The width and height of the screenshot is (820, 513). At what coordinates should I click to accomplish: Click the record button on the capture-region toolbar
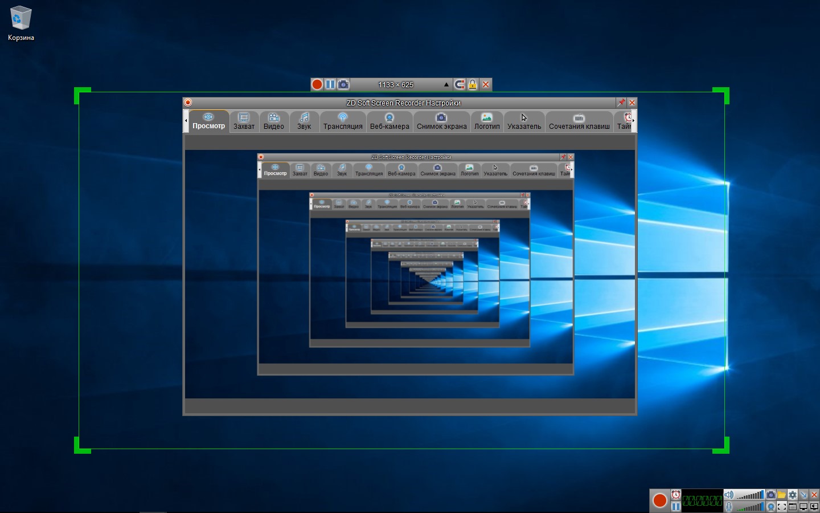(317, 84)
